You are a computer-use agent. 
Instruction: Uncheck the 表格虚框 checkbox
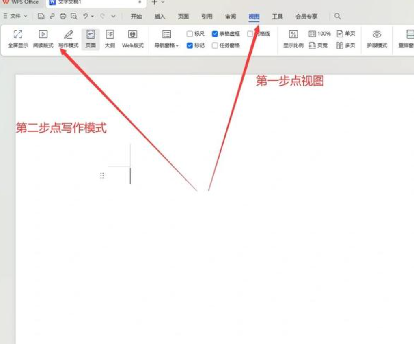215,34
